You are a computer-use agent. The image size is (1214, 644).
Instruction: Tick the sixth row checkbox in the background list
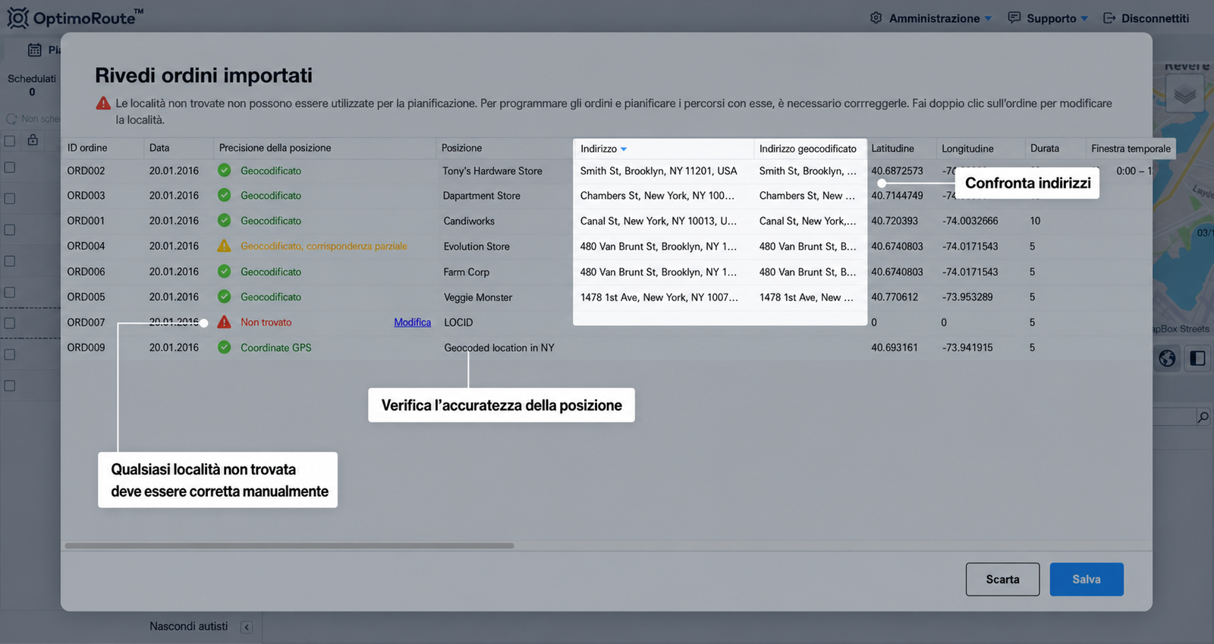click(x=10, y=323)
